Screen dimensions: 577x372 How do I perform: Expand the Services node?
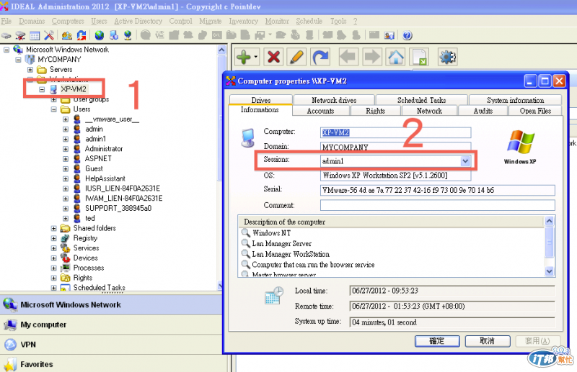[x=53, y=248]
